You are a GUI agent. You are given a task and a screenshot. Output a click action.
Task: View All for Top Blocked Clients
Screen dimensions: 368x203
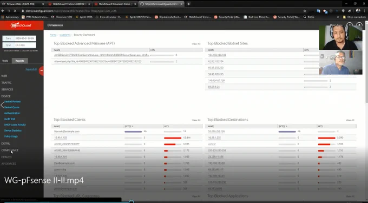tap(196, 120)
